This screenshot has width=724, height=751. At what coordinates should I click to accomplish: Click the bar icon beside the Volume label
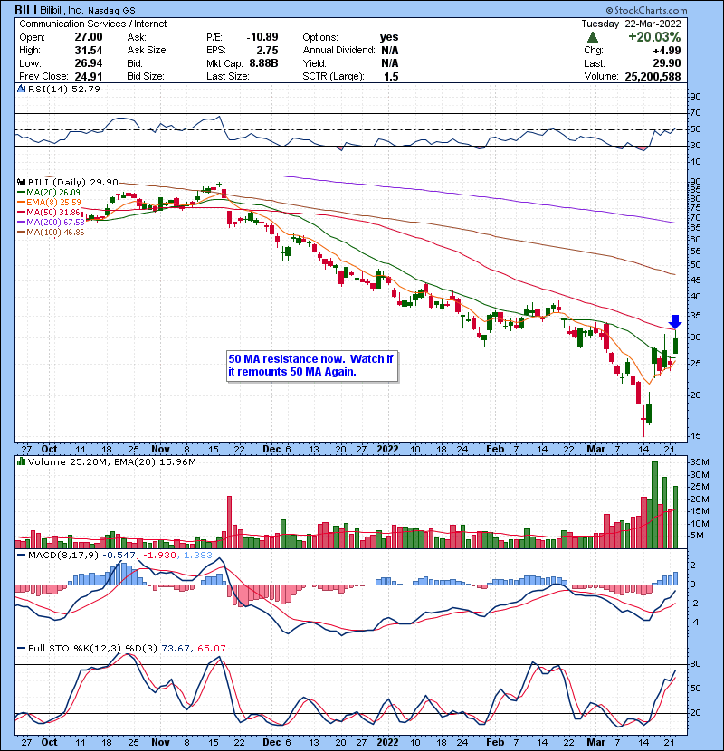(21, 462)
